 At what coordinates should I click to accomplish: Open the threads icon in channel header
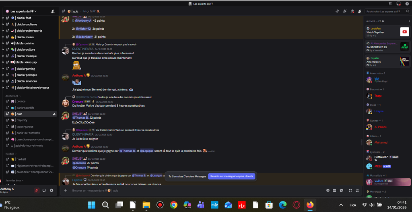[x=338, y=11]
